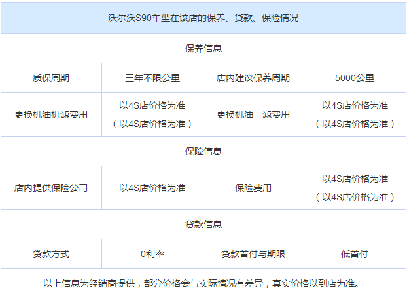Select the price value for 更换机油机滤费用
The width and height of the screenshot is (407, 299).
coord(152,114)
